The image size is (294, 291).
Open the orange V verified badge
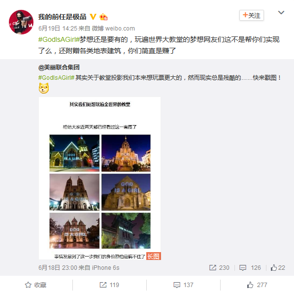click(x=93, y=17)
